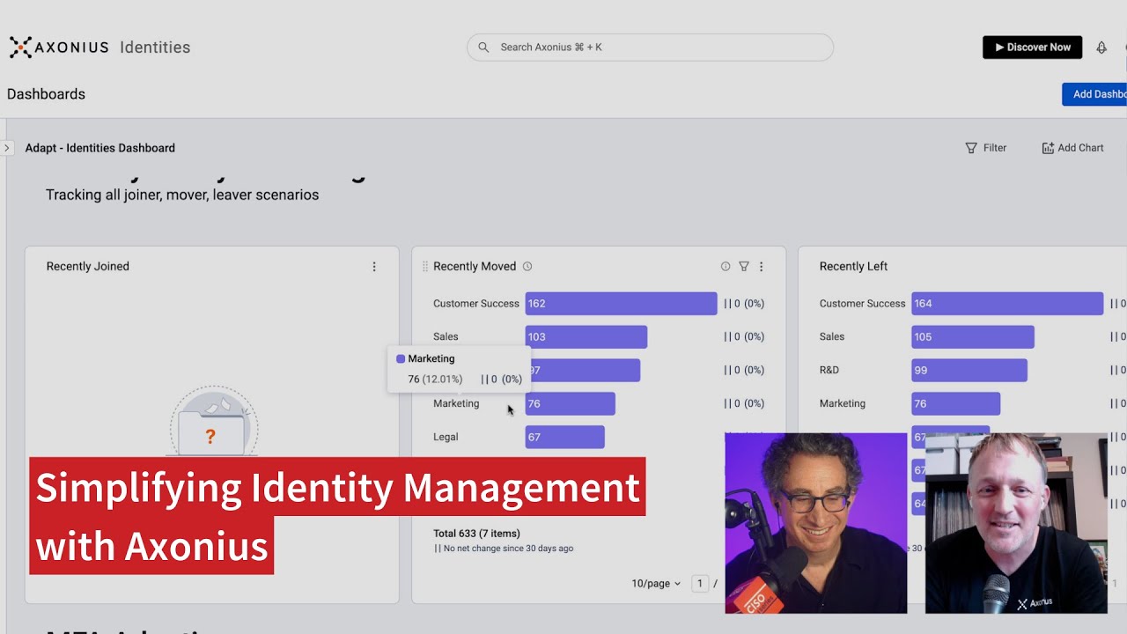
Task: Click the Adapt - Identities Dashboard title
Action: click(100, 148)
